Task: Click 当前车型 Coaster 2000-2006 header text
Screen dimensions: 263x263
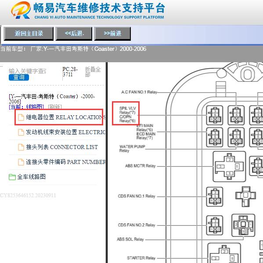Action: [x=73, y=49]
